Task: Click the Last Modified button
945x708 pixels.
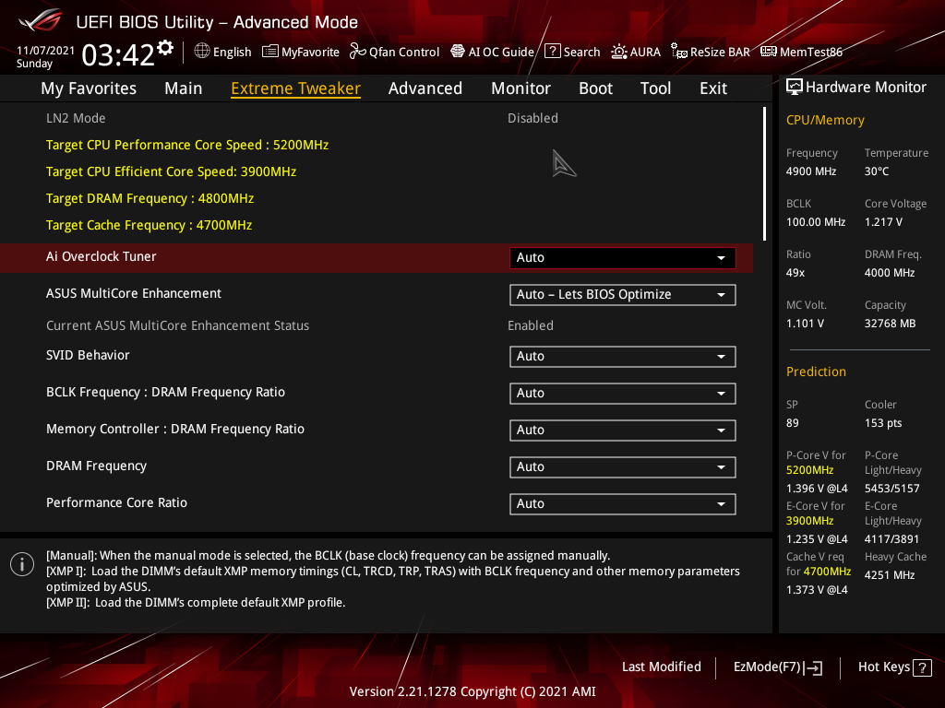Action: [662, 667]
